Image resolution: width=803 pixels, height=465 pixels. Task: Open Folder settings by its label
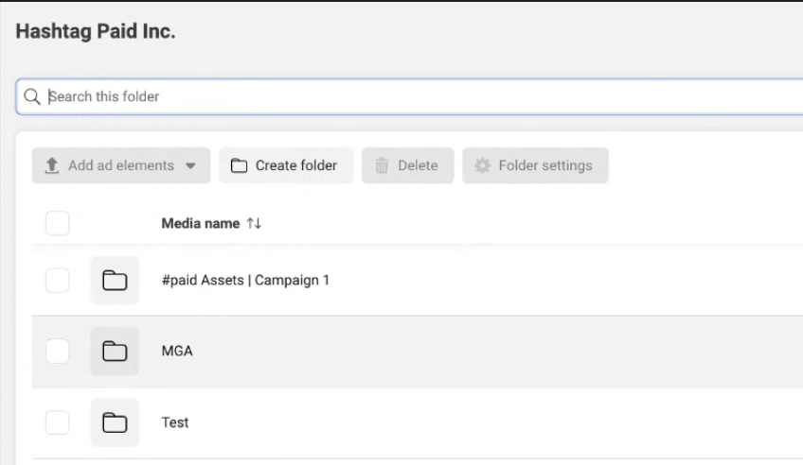coord(544,165)
